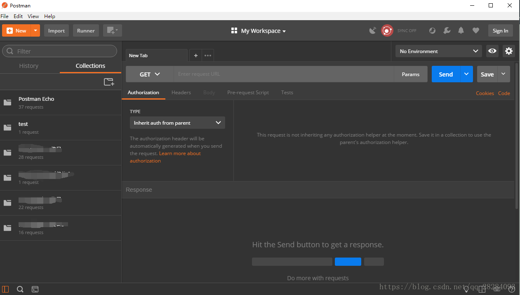
Task: Click the new window plus icon
Action: click(112, 31)
